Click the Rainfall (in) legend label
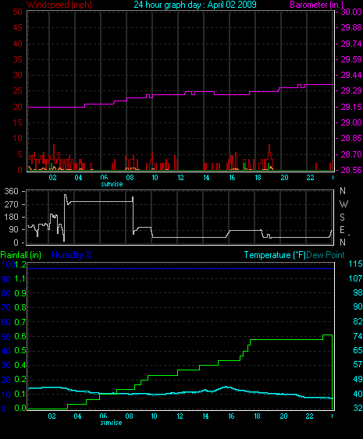The height and width of the screenshot is (439, 363). 21,255
